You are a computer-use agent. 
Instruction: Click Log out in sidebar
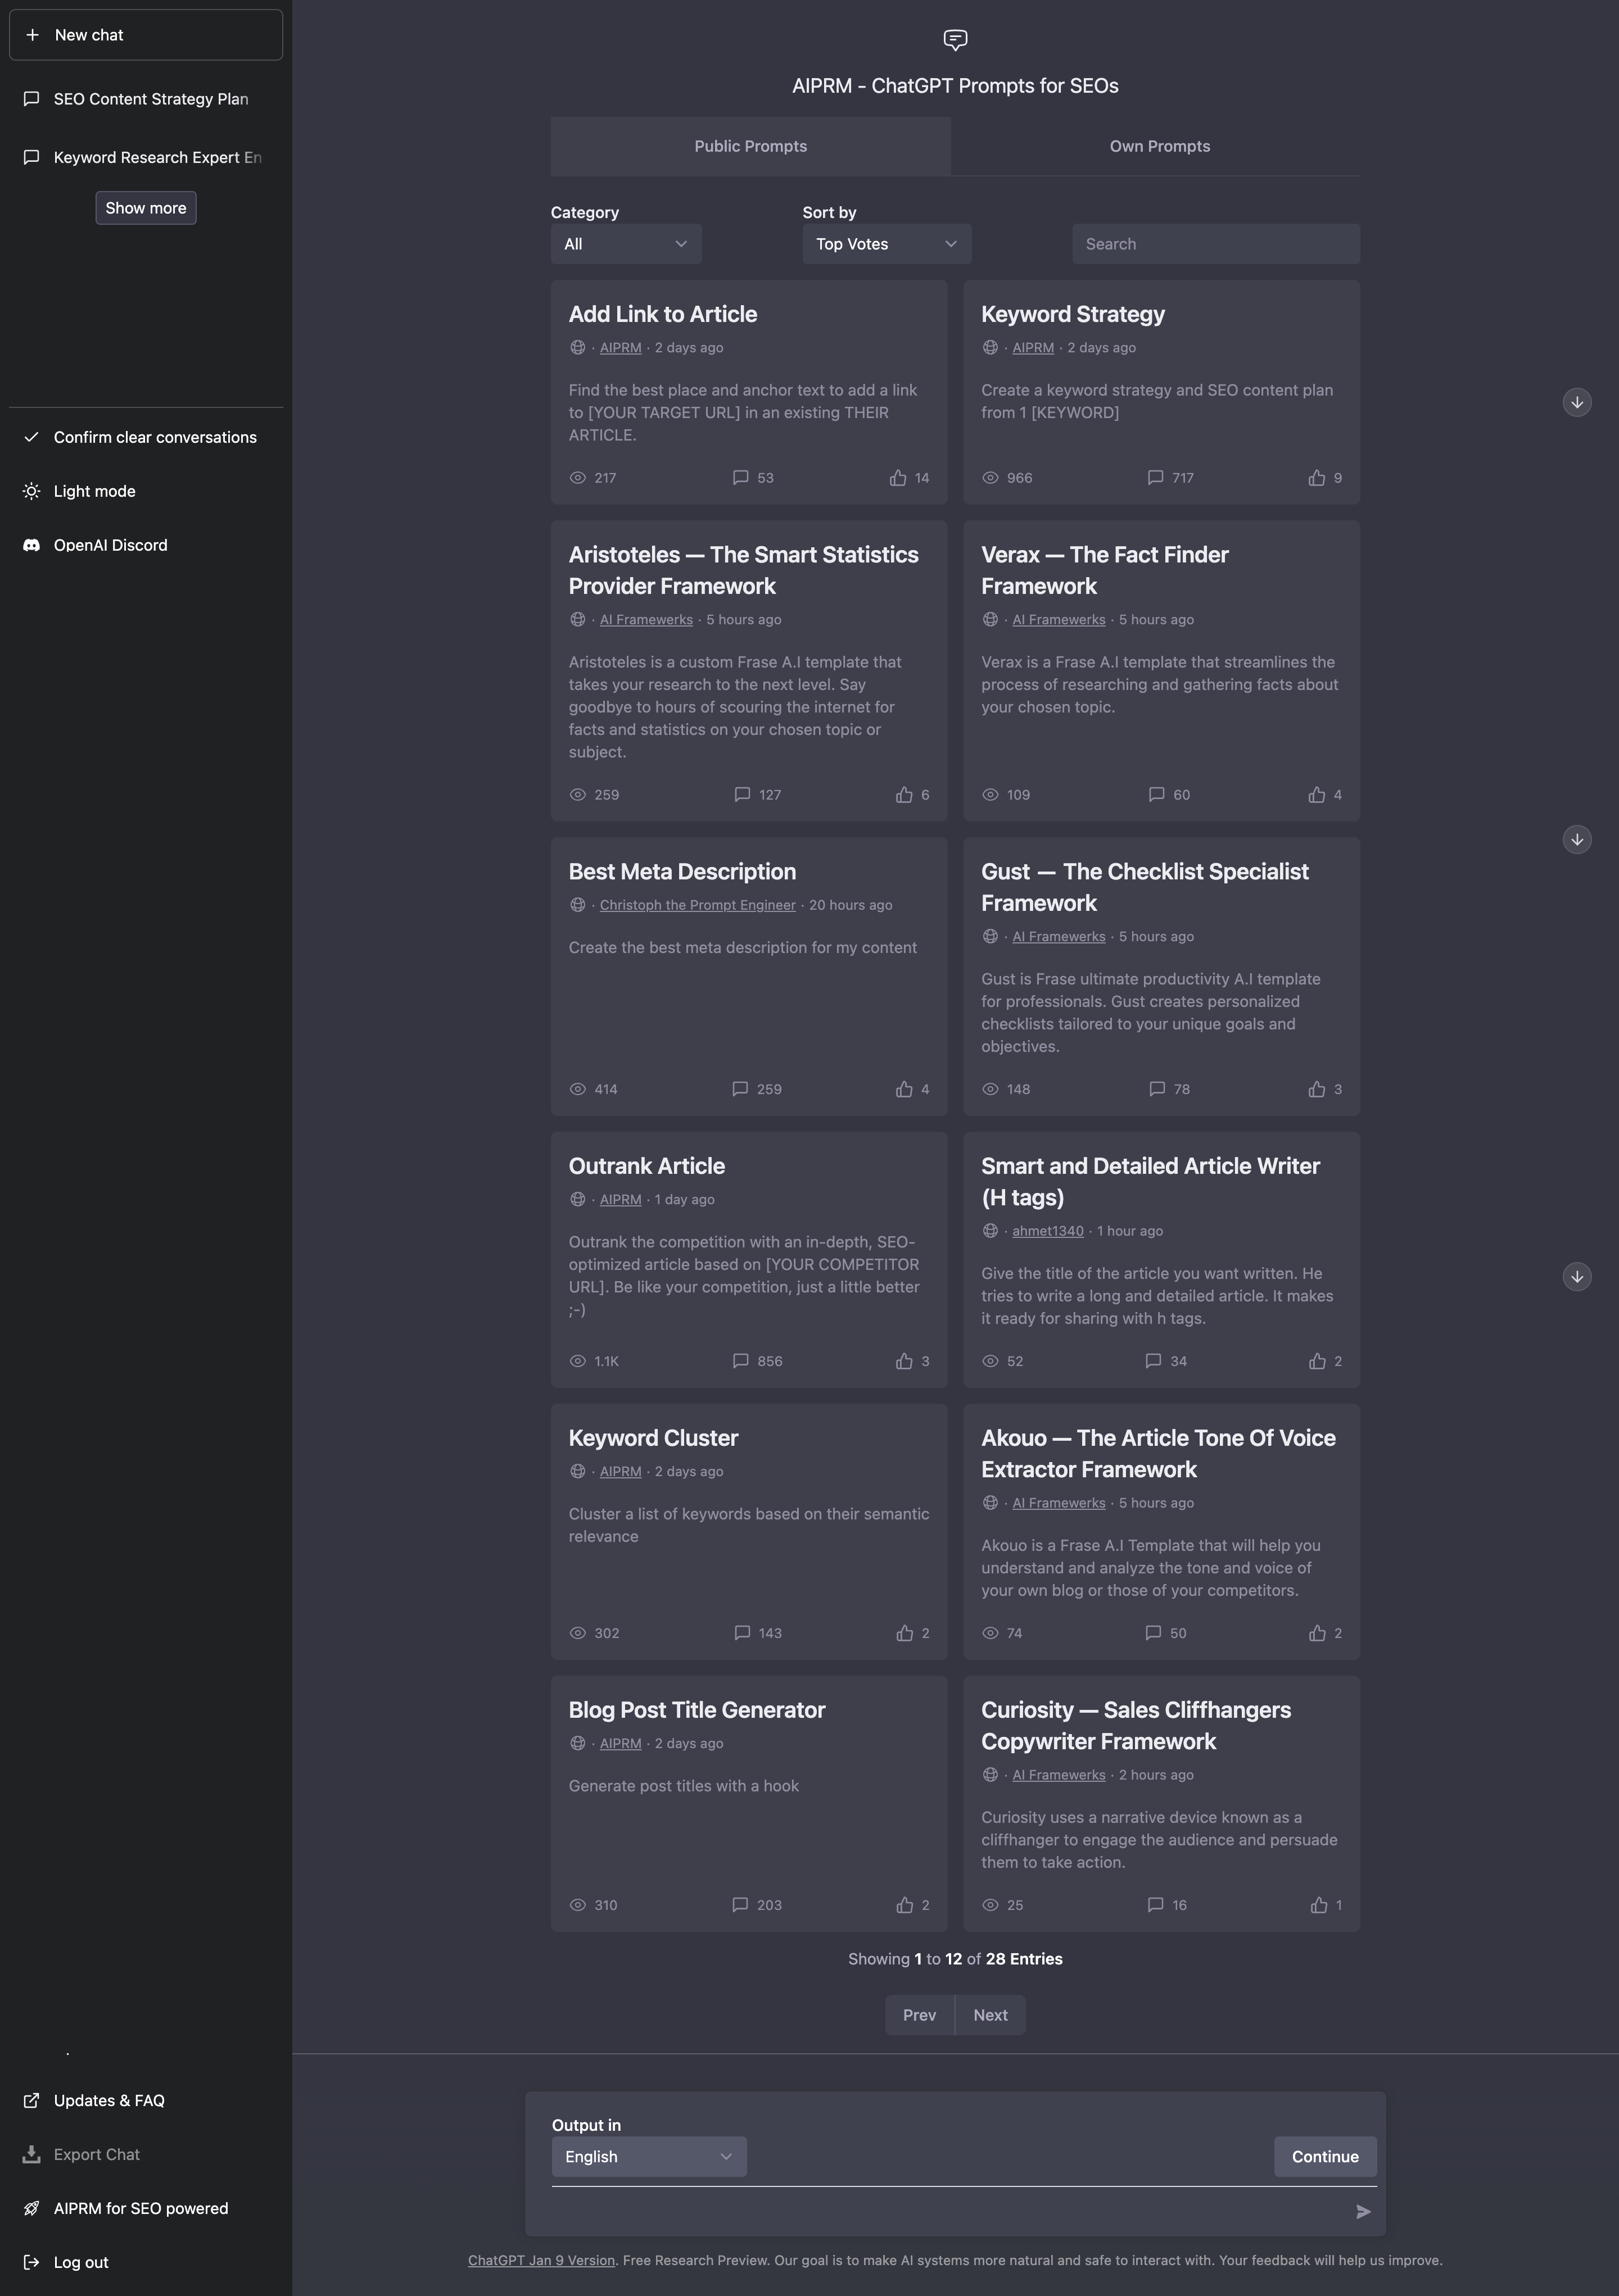[x=146, y=2262]
